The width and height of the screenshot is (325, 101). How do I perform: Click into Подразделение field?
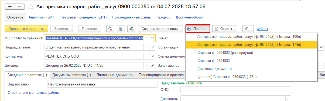[94, 47]
